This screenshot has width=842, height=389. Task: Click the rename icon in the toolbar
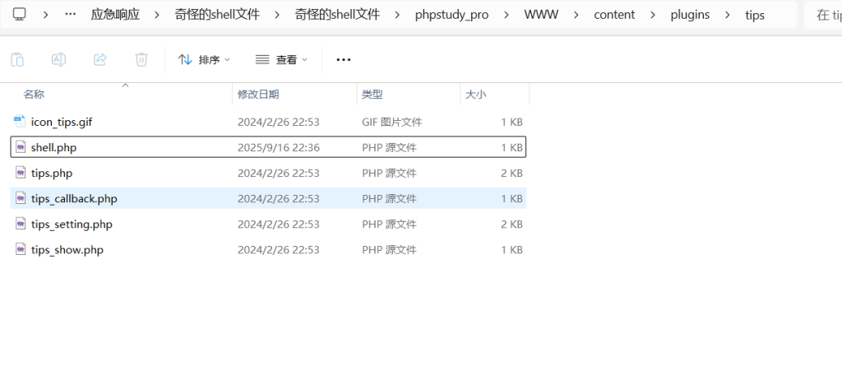coord(58,59)
